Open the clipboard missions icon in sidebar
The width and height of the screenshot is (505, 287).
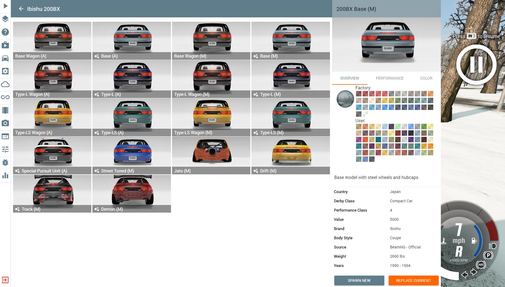coord(5,45)
